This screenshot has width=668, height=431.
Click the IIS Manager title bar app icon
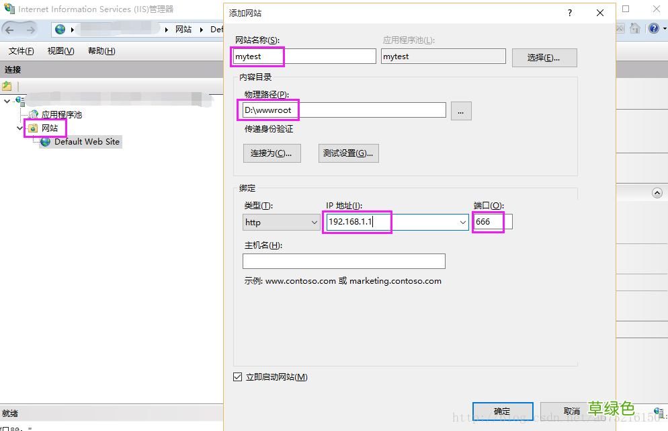click(x=9, y=9)
